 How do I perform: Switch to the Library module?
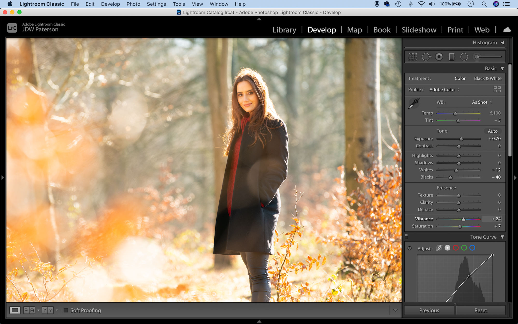[x=284, y=30]
